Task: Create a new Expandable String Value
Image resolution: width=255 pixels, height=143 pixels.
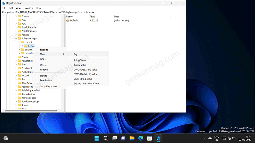Action: pos(88,84)
